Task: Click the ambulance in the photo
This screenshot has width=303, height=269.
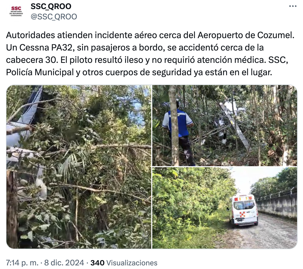Action: [x=243, y=210]
